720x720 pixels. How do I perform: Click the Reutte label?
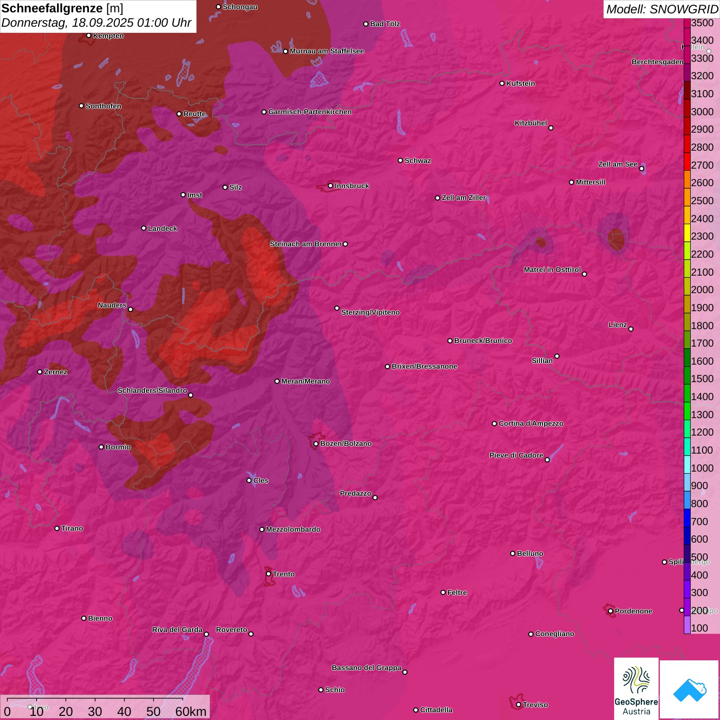194,114
